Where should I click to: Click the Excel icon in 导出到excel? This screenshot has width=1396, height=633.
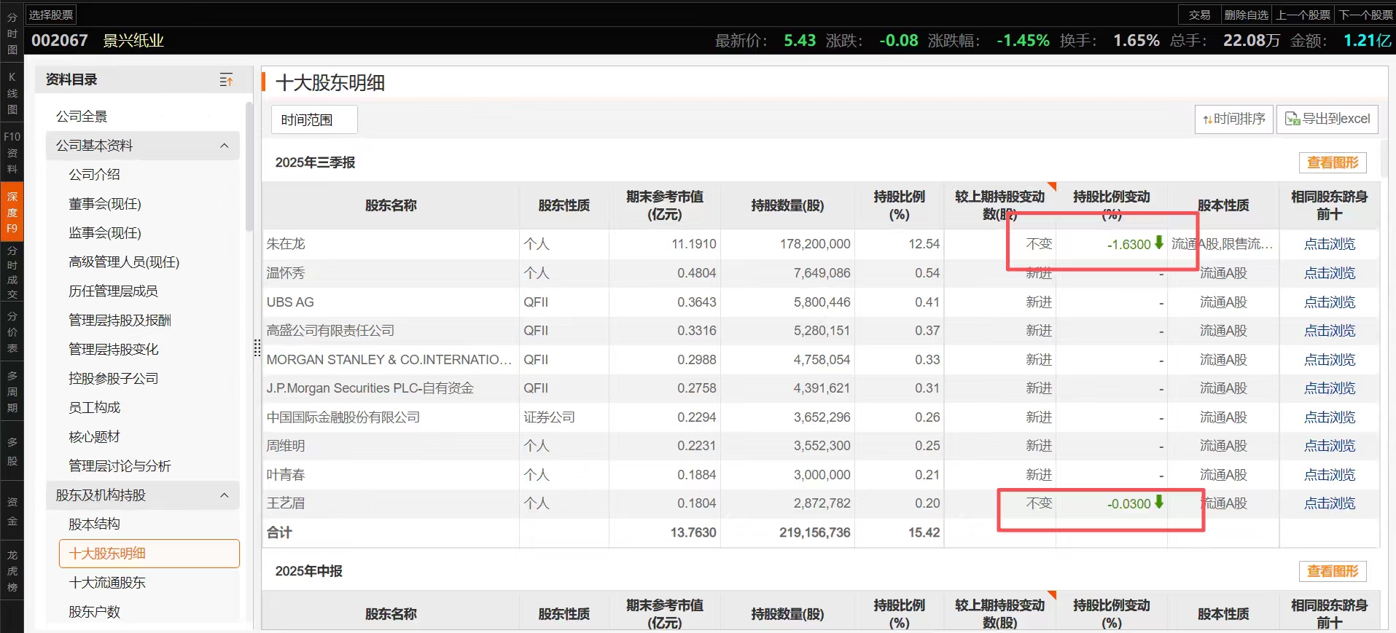pos(1292,119)
